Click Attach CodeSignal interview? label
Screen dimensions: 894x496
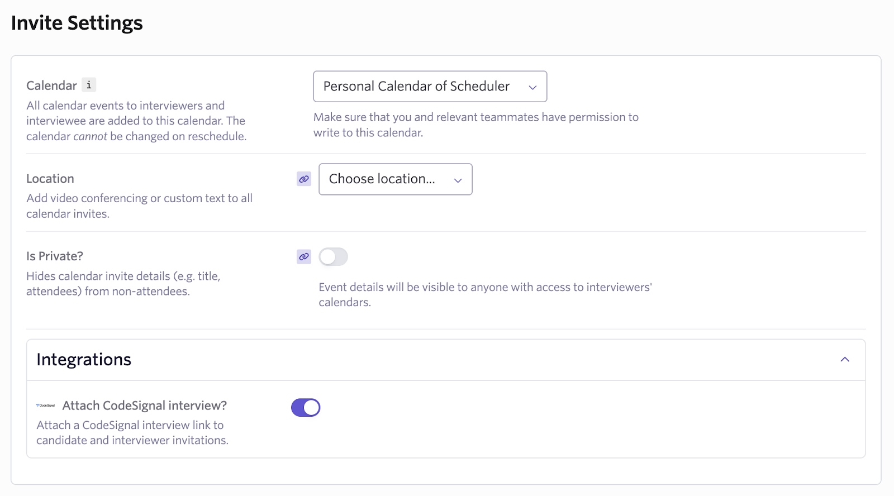point(145,406)
